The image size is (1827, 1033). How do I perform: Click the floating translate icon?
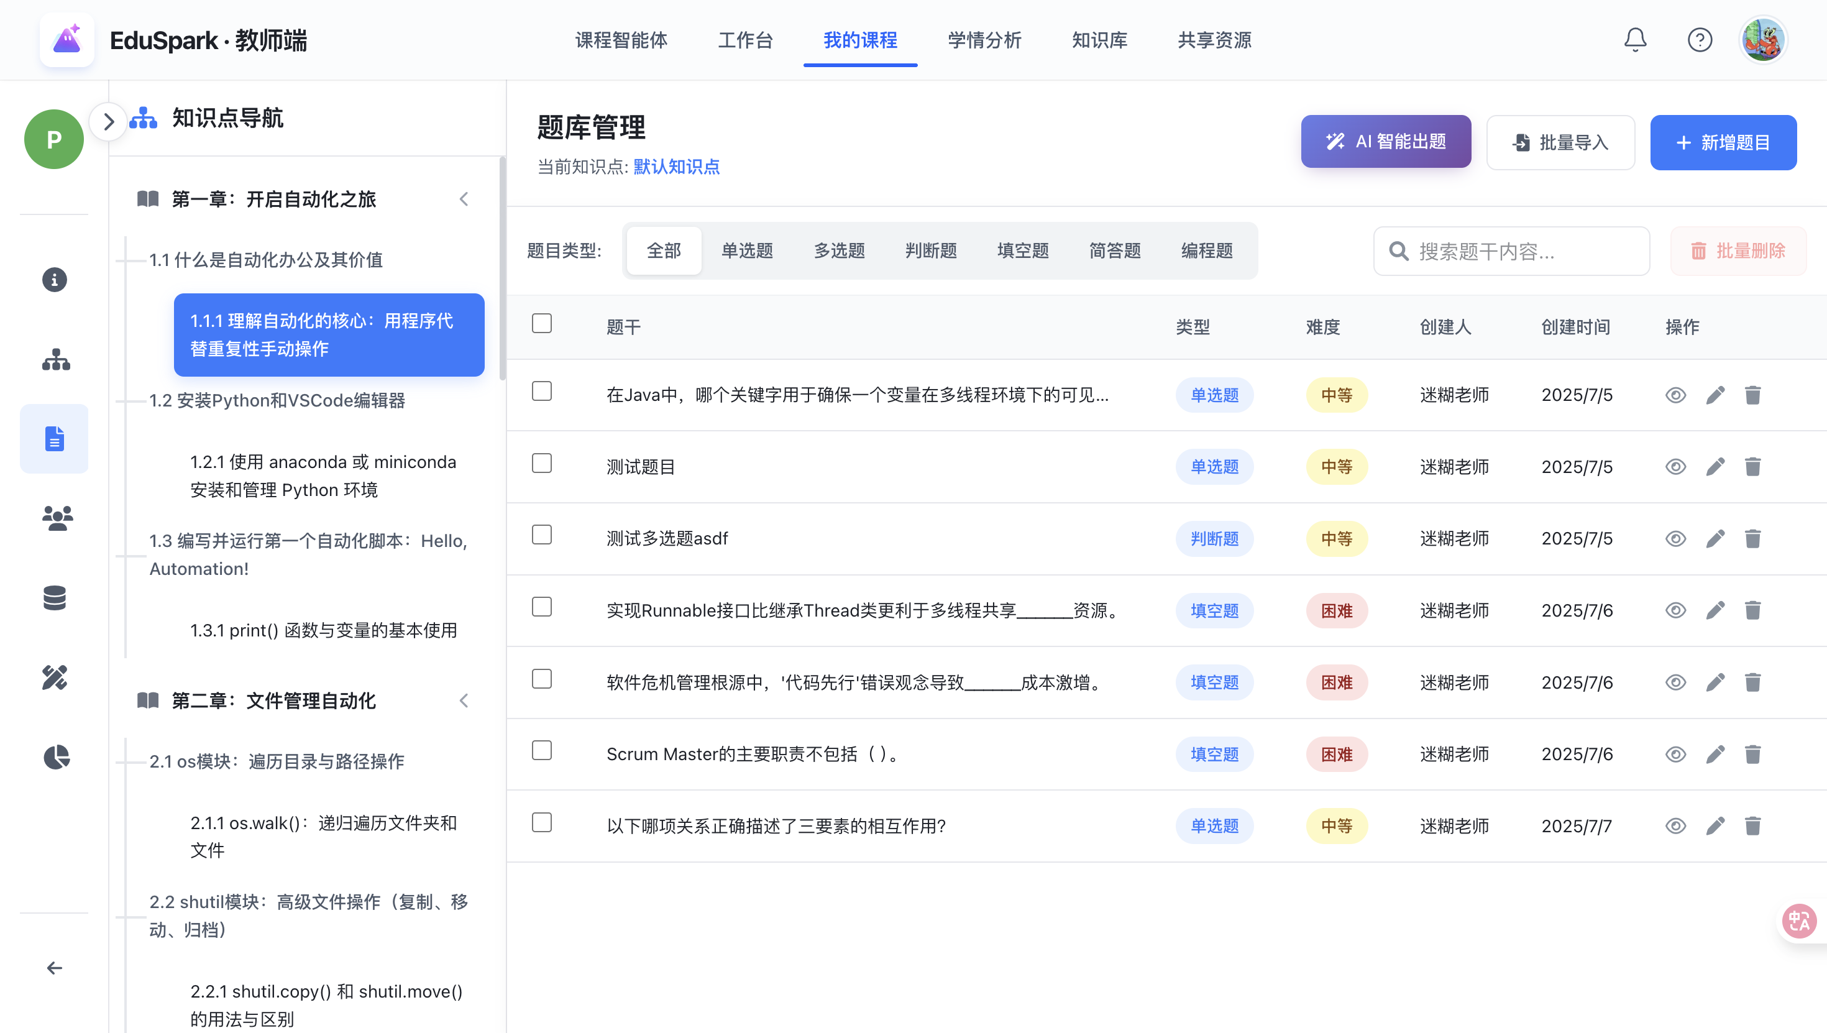point(1798,921)
